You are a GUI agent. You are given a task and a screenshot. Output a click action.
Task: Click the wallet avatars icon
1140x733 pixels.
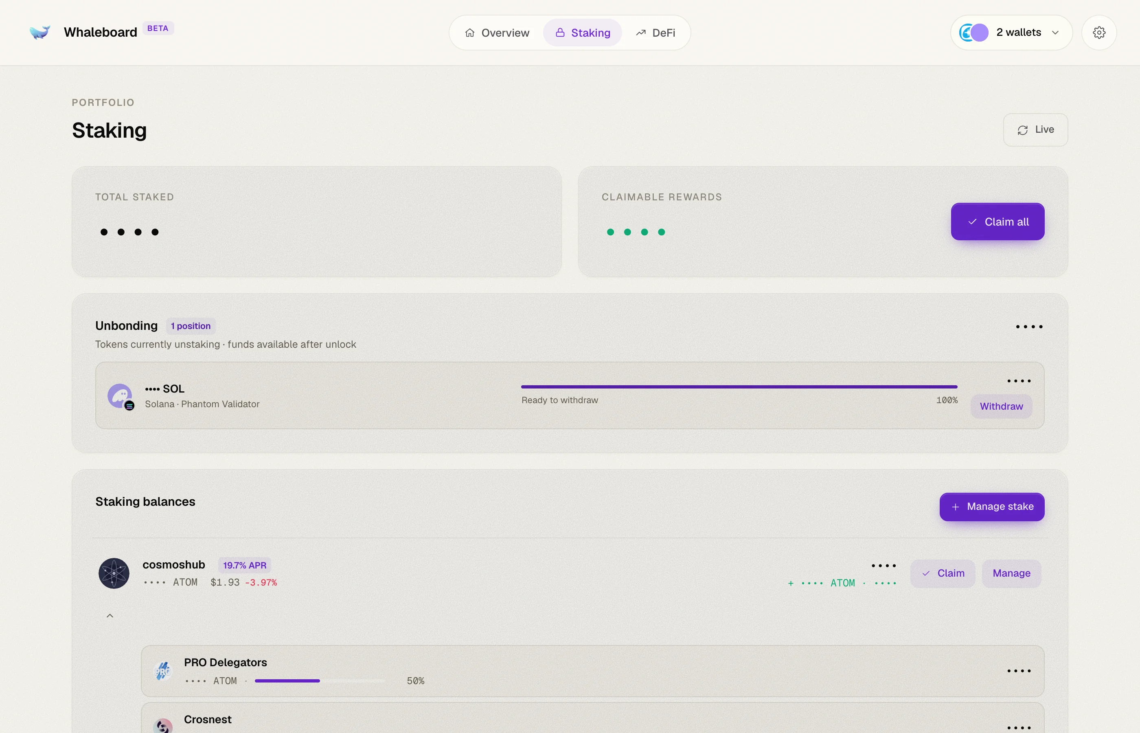[974, 32]
